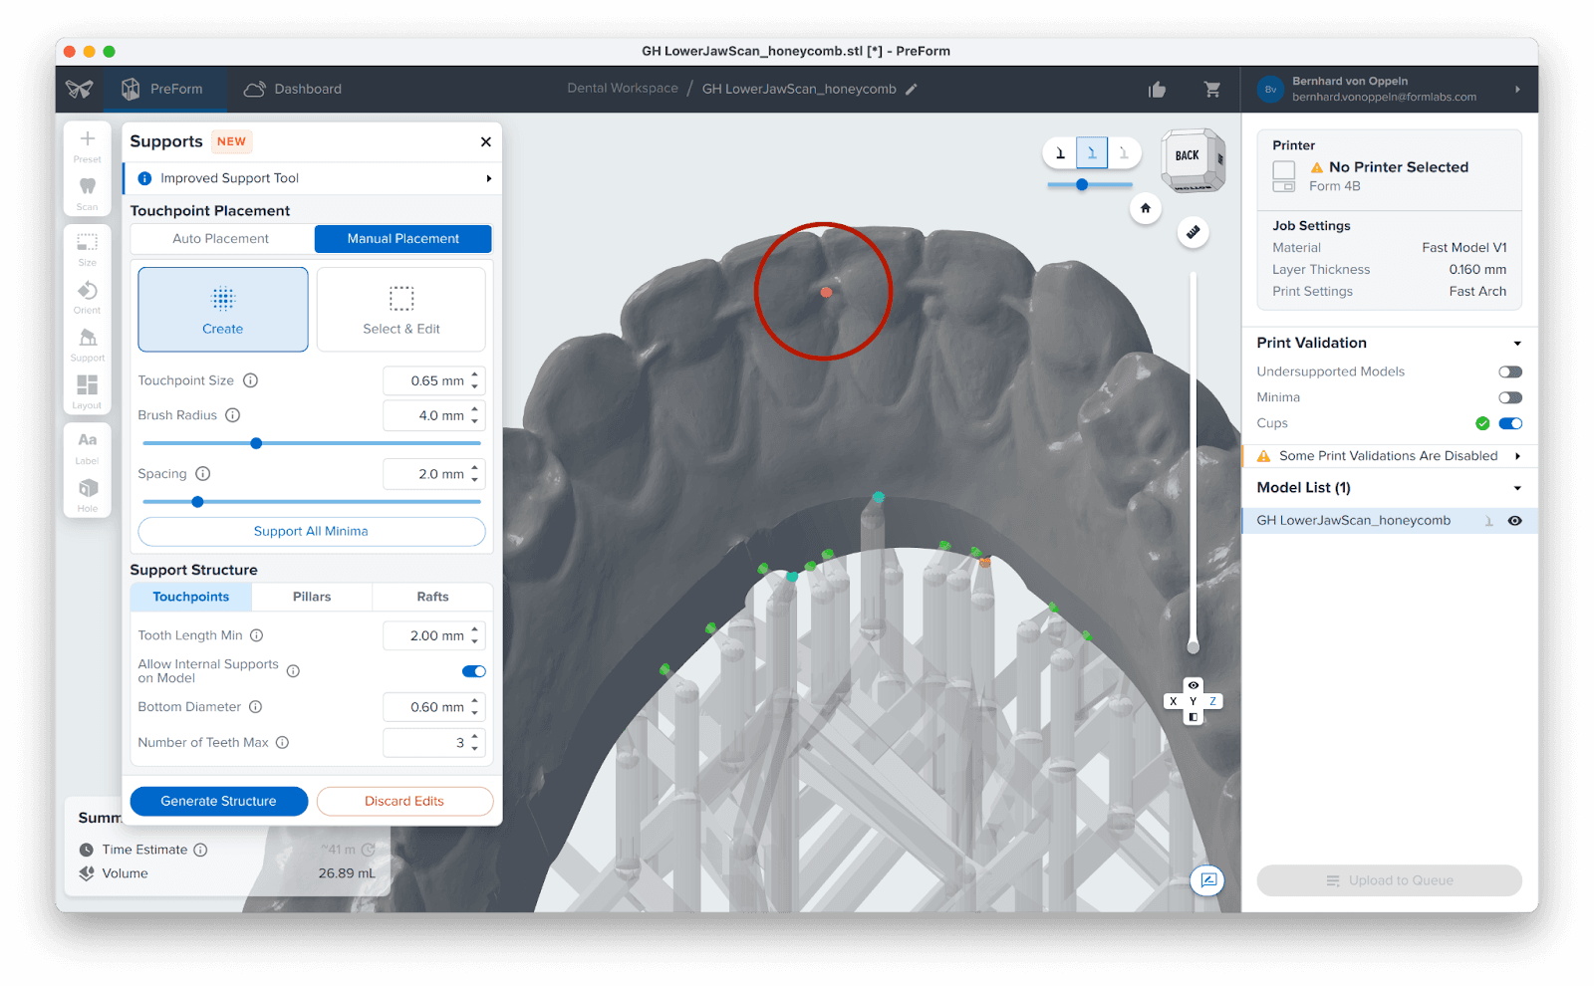Expand the Improved Support Tool info row

[x=488, y=179]
